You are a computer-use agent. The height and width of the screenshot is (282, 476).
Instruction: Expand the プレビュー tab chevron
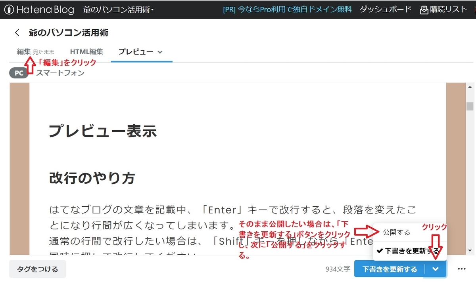pyautogui.click(x=160, y=52)
